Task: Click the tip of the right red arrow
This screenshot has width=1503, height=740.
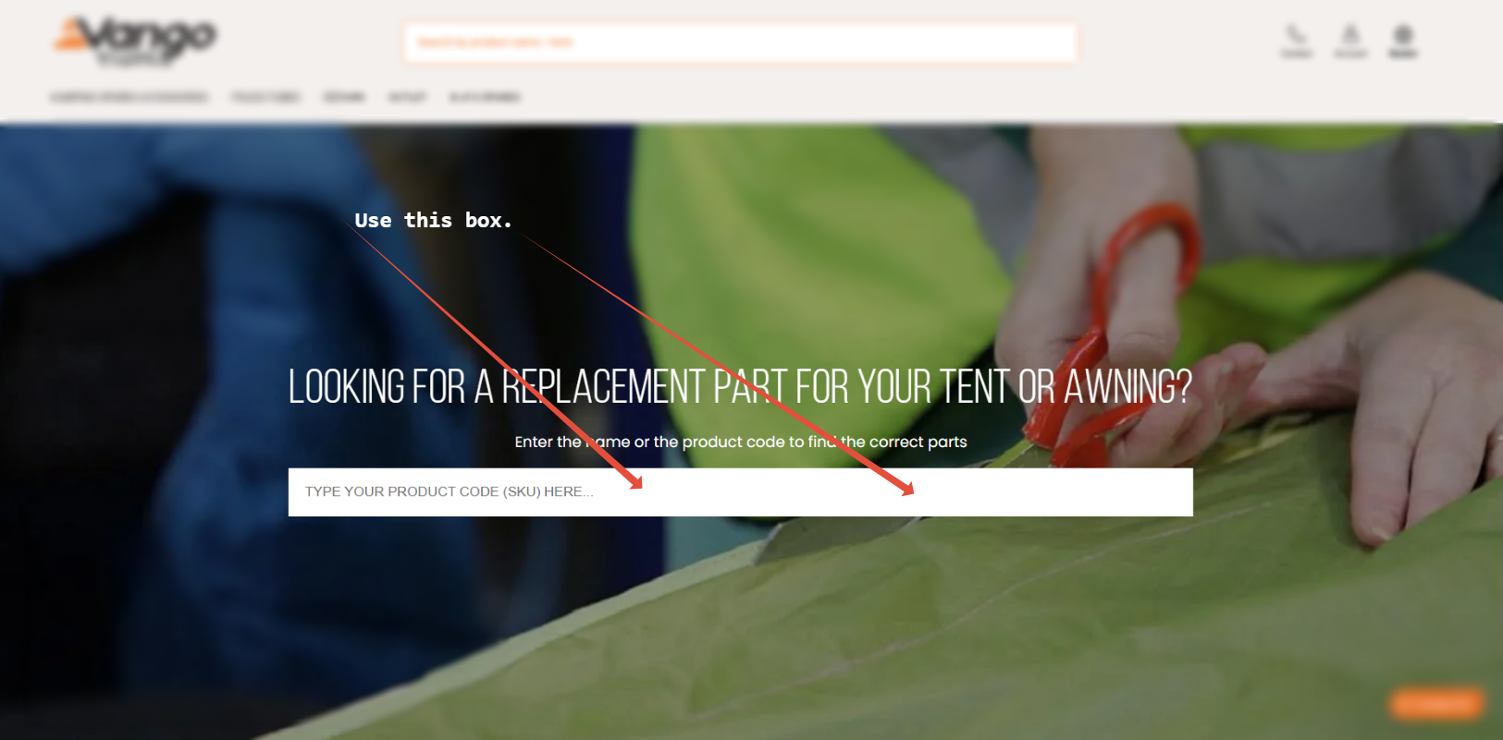Action: tap(910, 491)
